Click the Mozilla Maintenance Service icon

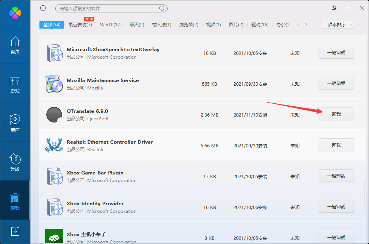pyautogui.click(x=54, y=84)
